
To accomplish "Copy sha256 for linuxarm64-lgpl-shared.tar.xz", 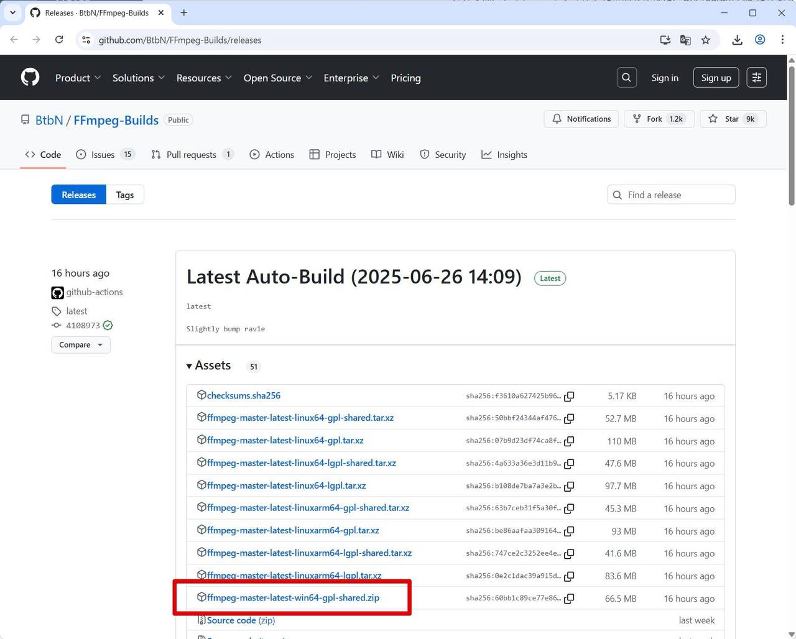I will [569, 553].
